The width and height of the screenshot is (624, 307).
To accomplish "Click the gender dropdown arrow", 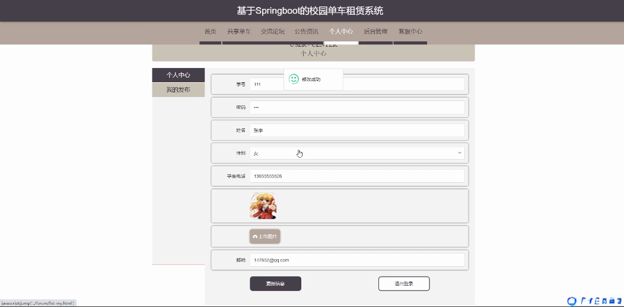I will (460, 153).
